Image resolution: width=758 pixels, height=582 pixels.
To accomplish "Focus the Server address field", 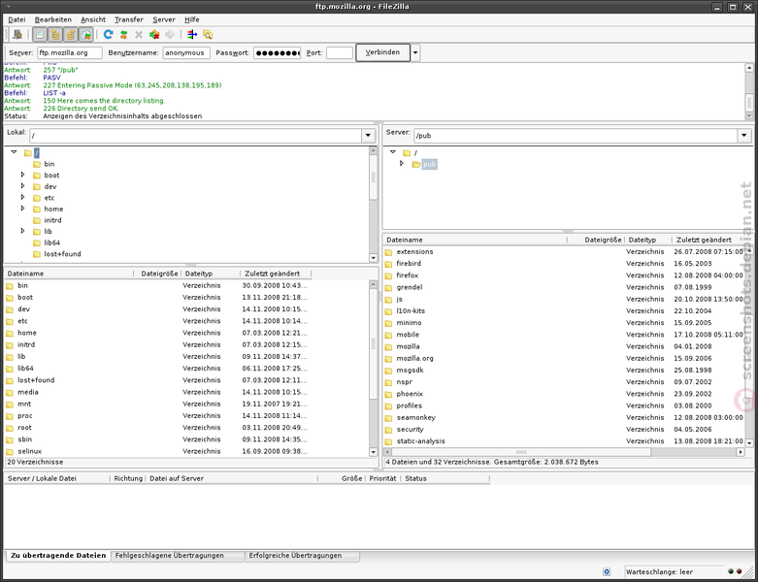I will click(x=70, y=52).
